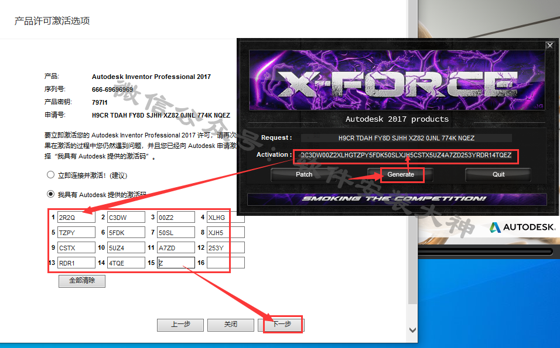Click the request code text starting with H9CR TDAH
560x348 pixels.
(161, 115)
